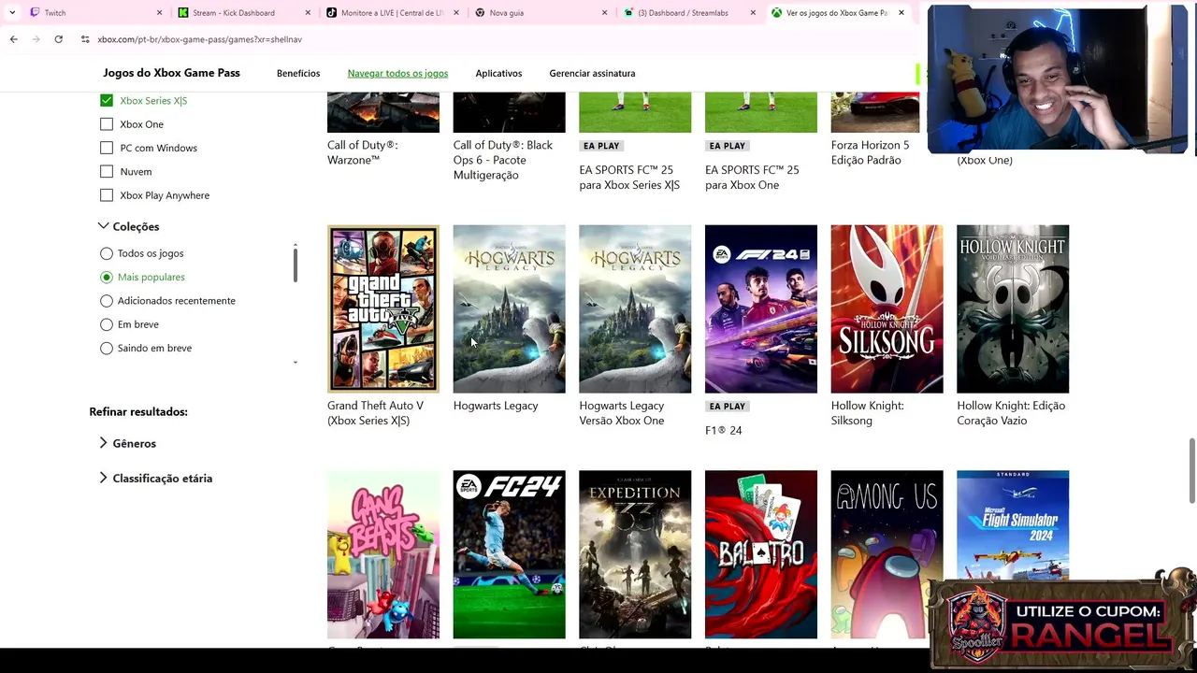The image size is (1197, 673).
Task: Close the Twitch tab
Action: [159, 13]
